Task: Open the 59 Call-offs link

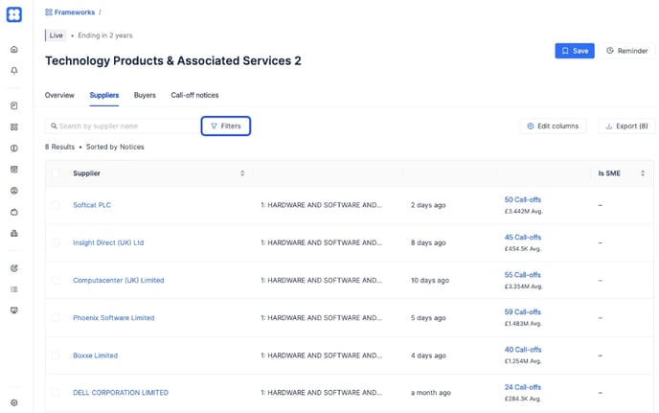Action: (x=523, y=312)
